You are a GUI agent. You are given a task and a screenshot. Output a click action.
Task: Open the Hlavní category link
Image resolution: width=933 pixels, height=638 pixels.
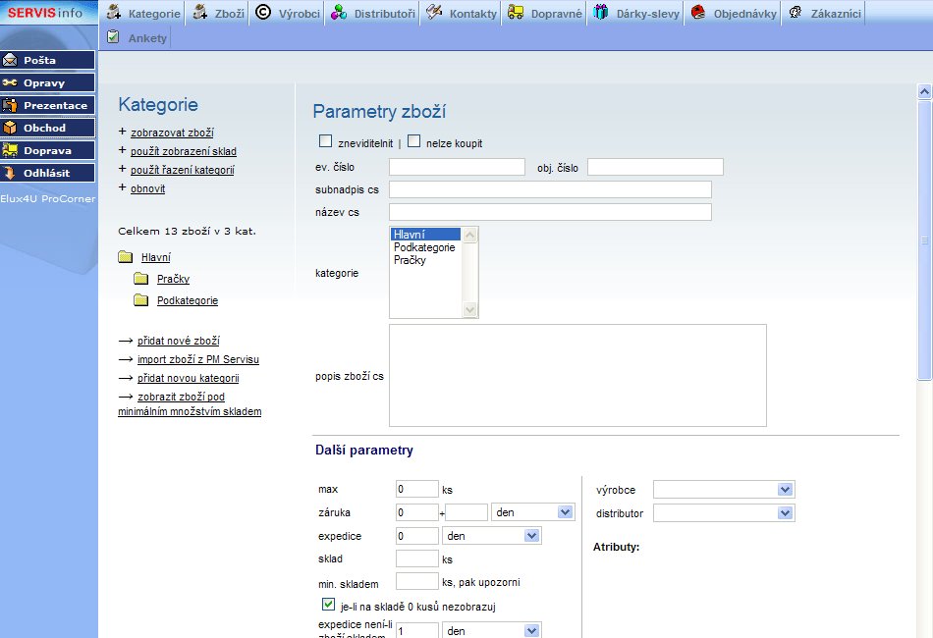click(156, 257)
